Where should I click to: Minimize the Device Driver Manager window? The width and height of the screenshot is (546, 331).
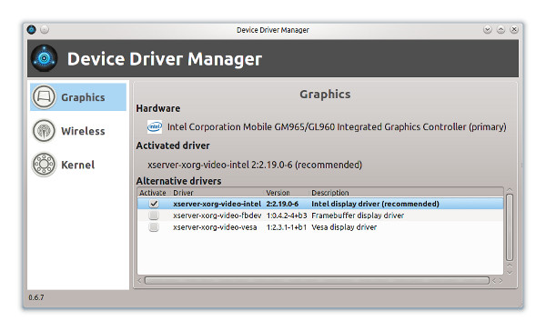pos(488,30)
